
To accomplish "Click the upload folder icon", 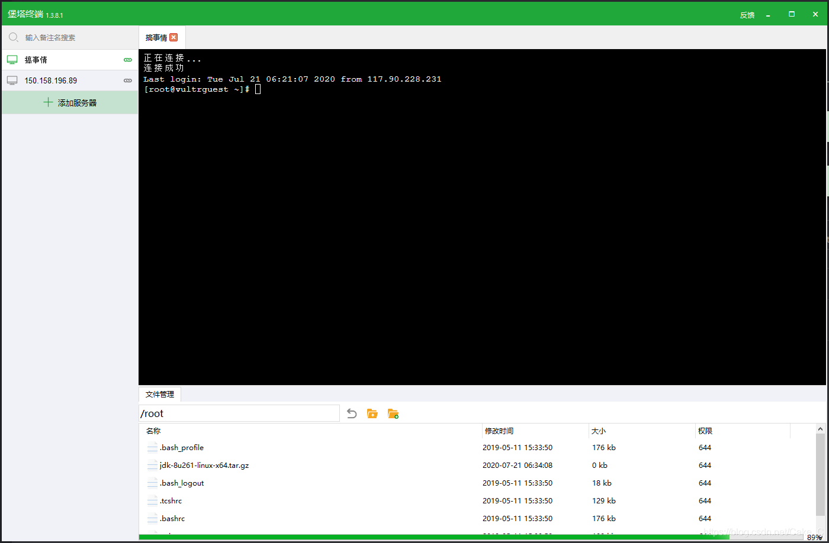I will point(372,413).
